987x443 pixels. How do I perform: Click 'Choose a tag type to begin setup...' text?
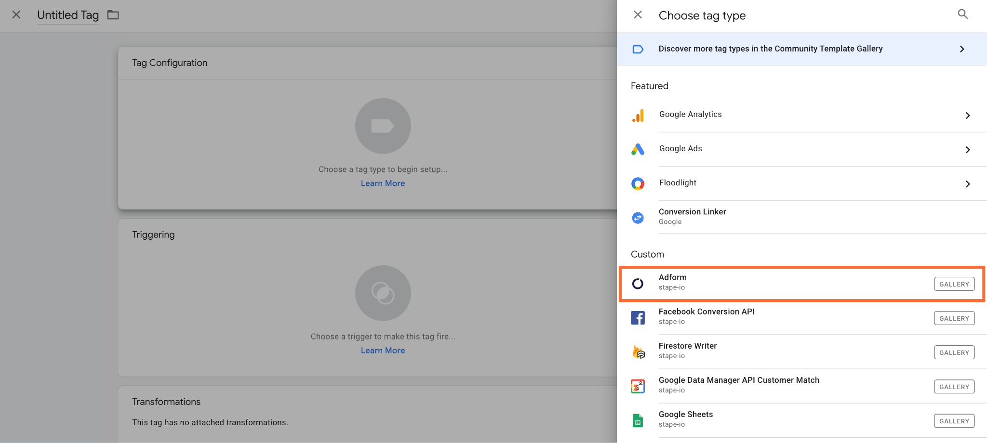[383, 169]
